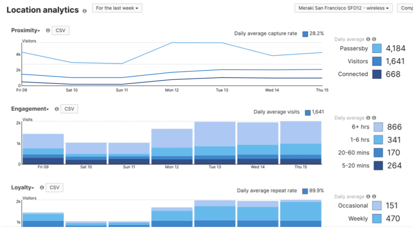The height and width of the screenshot is (251, 413).
Task: Expand the Engagement chart type dropdown
Action: 30,109
